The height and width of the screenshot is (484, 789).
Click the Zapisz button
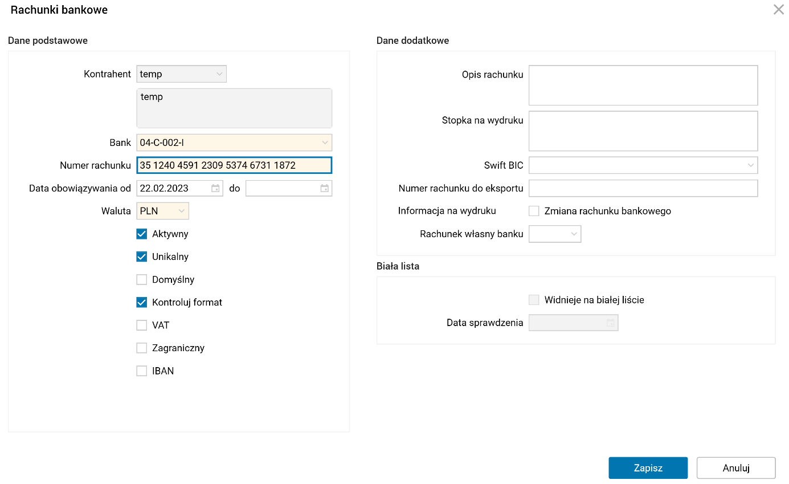648,468
